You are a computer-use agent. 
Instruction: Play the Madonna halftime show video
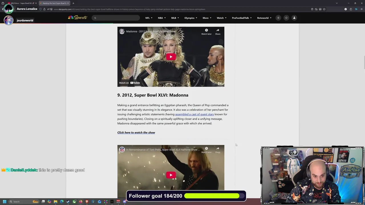(171, 57)
